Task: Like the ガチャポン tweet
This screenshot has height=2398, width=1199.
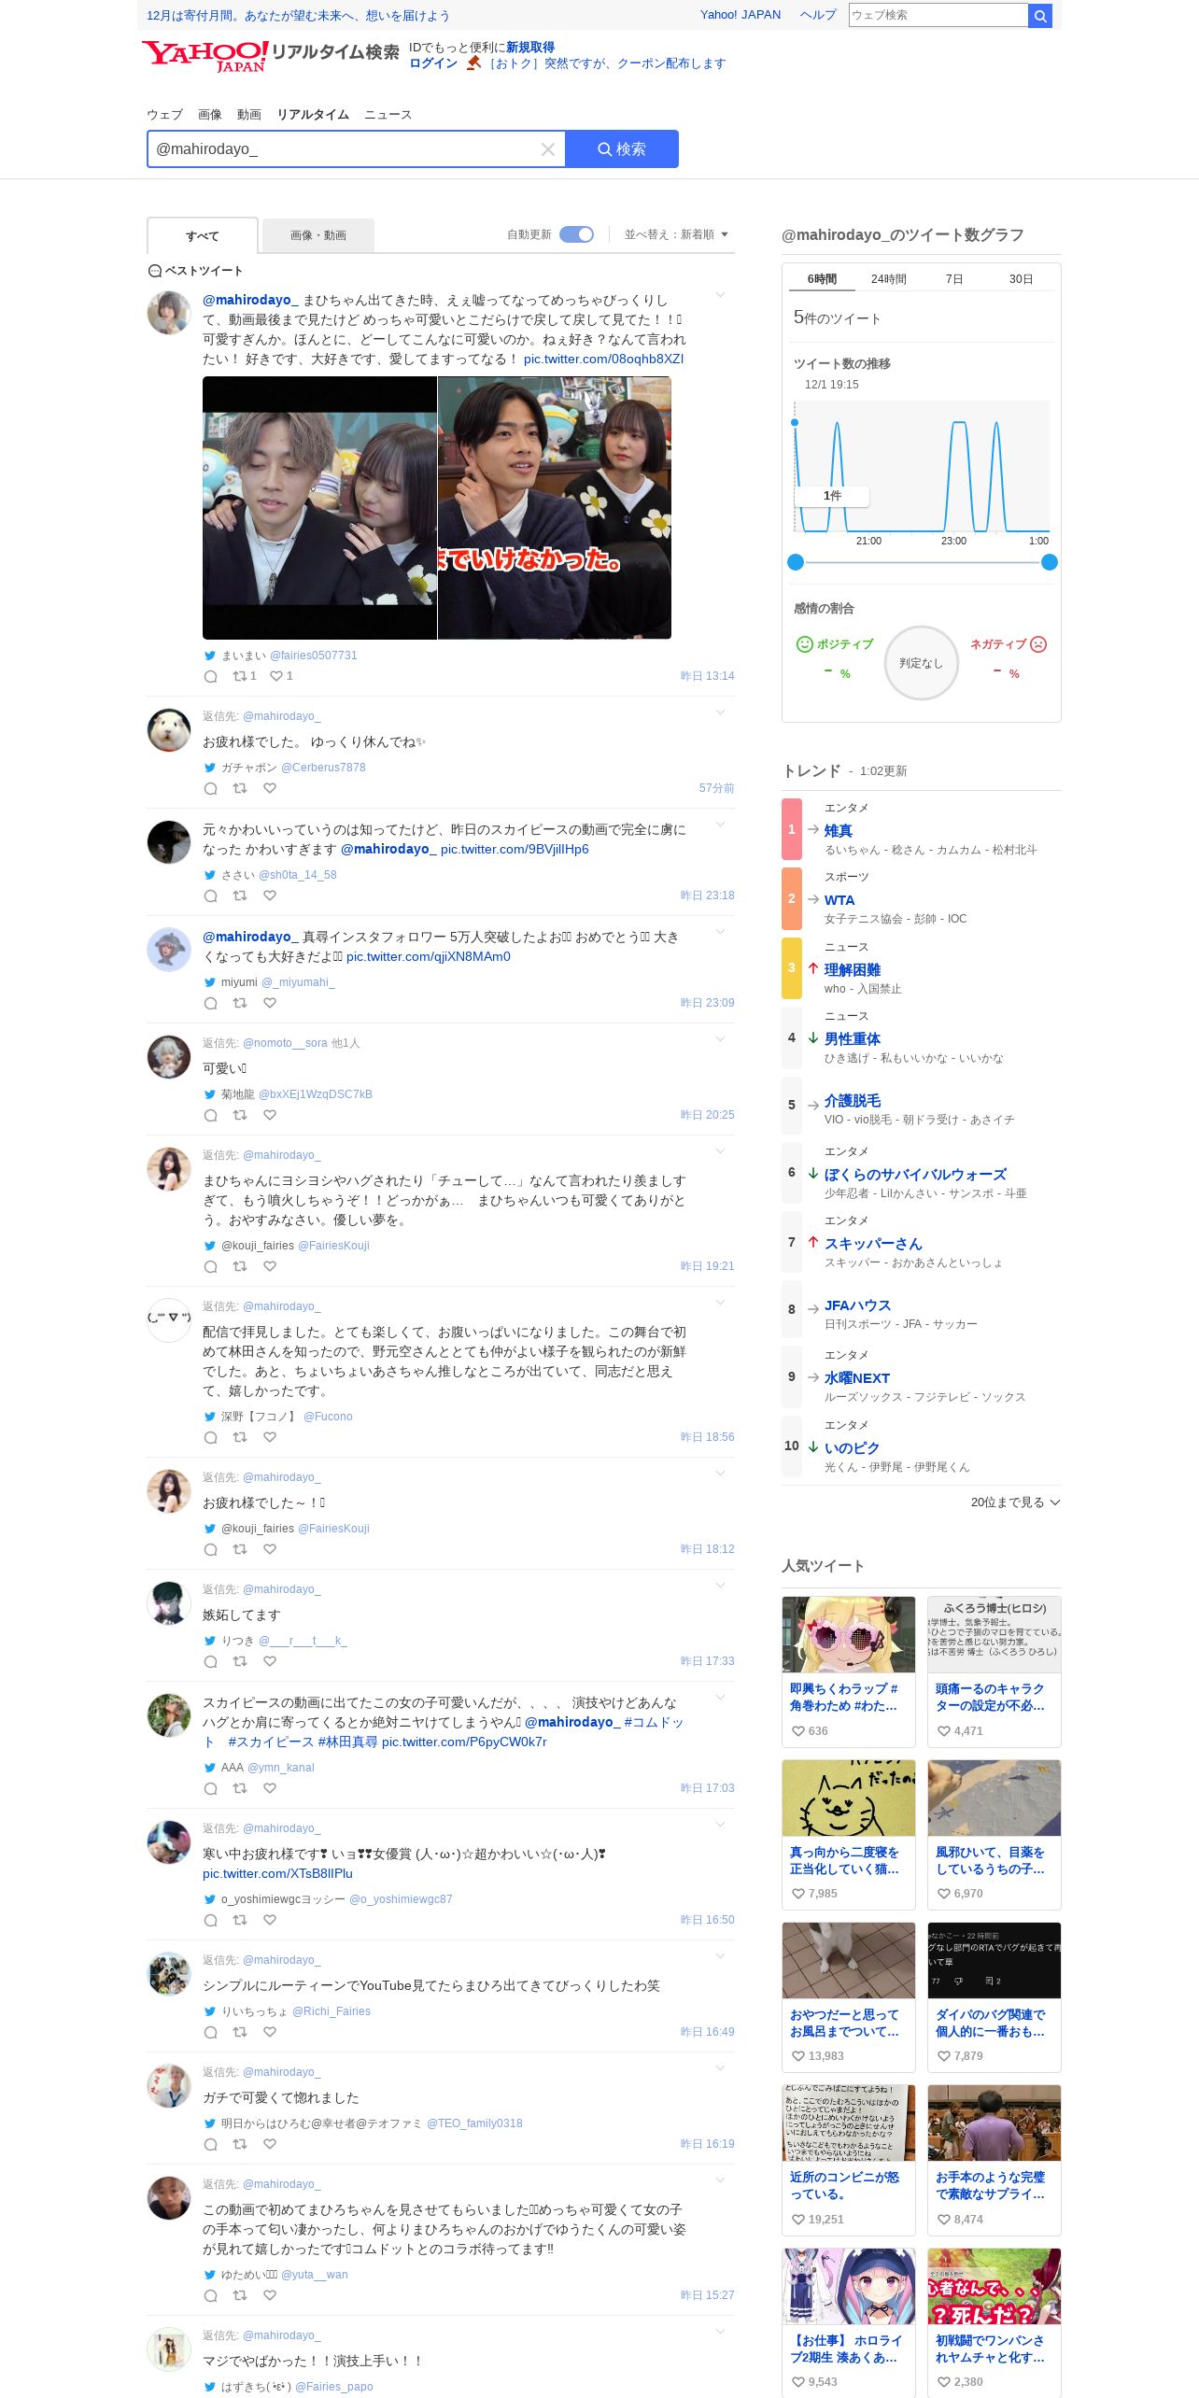Action: (x=270, y=788)
